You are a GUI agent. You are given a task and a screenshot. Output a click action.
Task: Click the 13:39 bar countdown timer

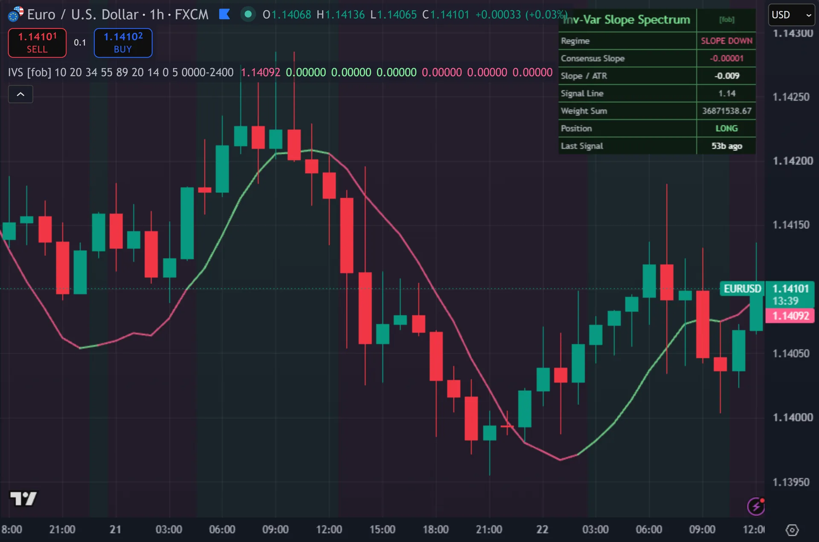785,301
